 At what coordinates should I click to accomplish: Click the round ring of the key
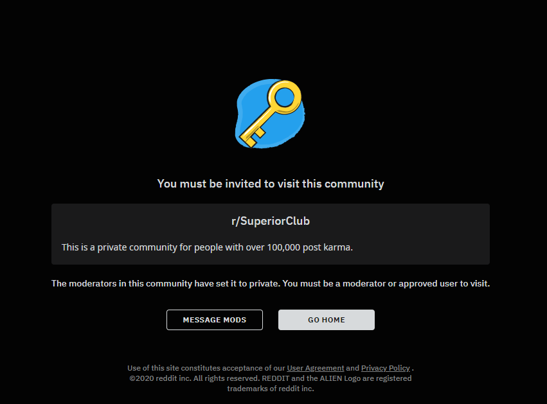pos(285,97)
